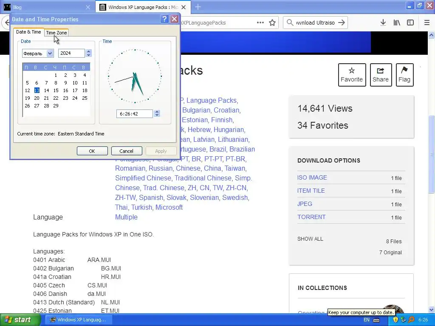Image resolution: width=435 pixels, height=326 pixels.
Task: Select day 1 in the calendar
Action: click(x=56, y=75)
